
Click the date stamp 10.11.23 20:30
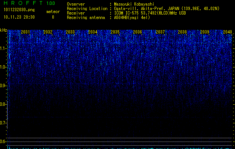[19, 17]
